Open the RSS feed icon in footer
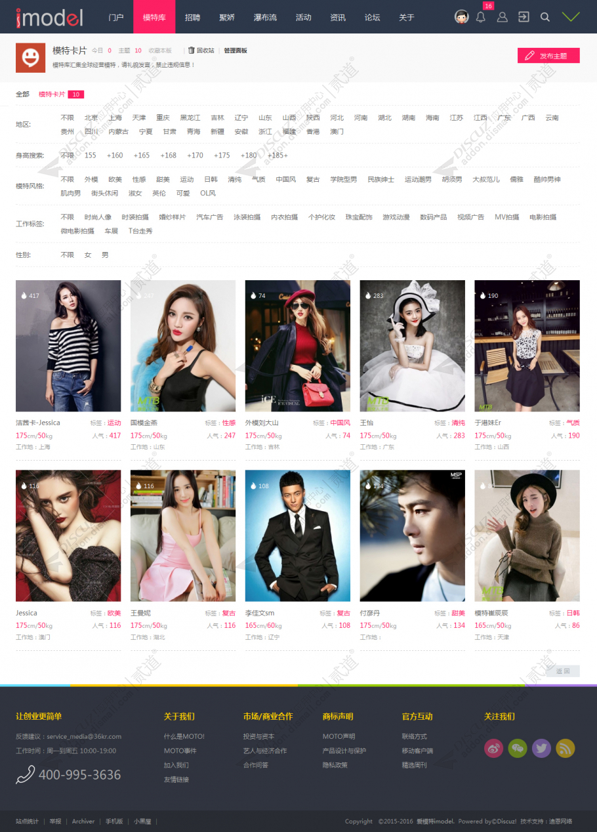This screenshot has width=597, height=832. pyautogui.click(x=565, y=748)
